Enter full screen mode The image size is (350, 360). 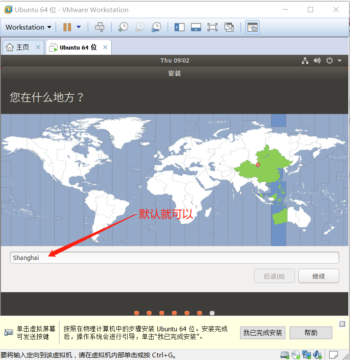(x=212, y=27)
